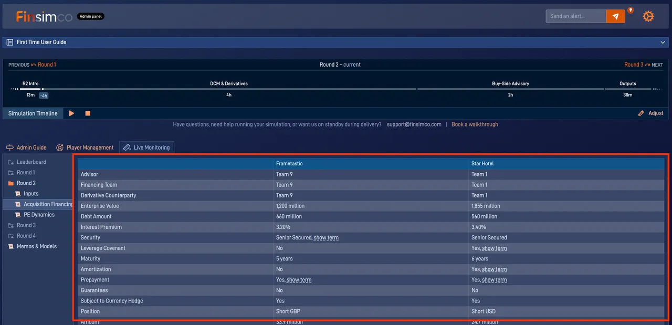Screen dimensions: 672x325
Task: Click the orange send alert paper-plane button
Action: click(616, 16)
